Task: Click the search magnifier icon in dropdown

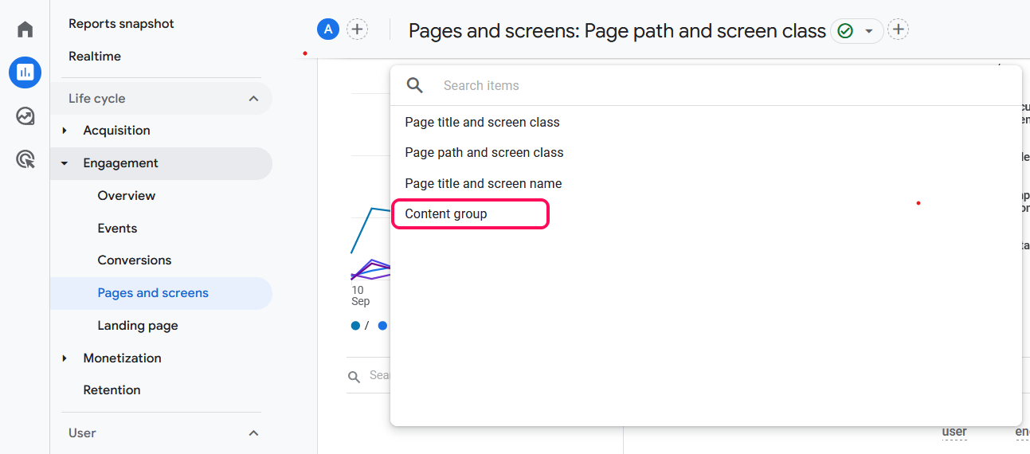Action: pos(414,85)
